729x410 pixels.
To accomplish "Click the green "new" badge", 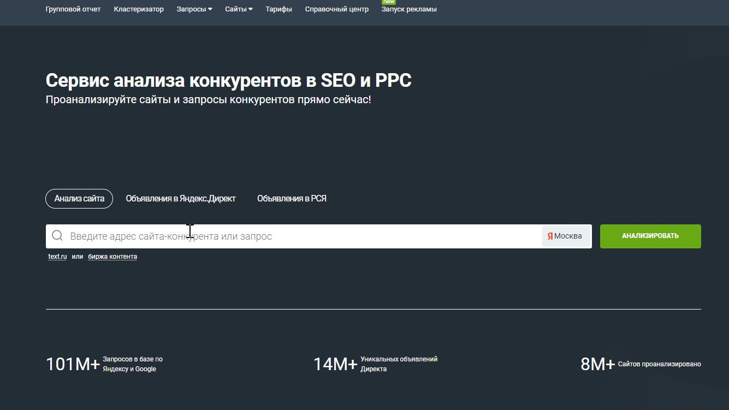I will 389,2.
